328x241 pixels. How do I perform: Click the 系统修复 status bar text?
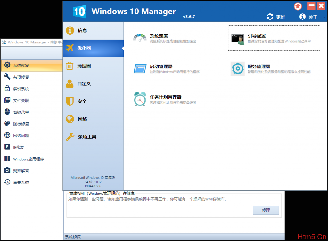[73, 237]
